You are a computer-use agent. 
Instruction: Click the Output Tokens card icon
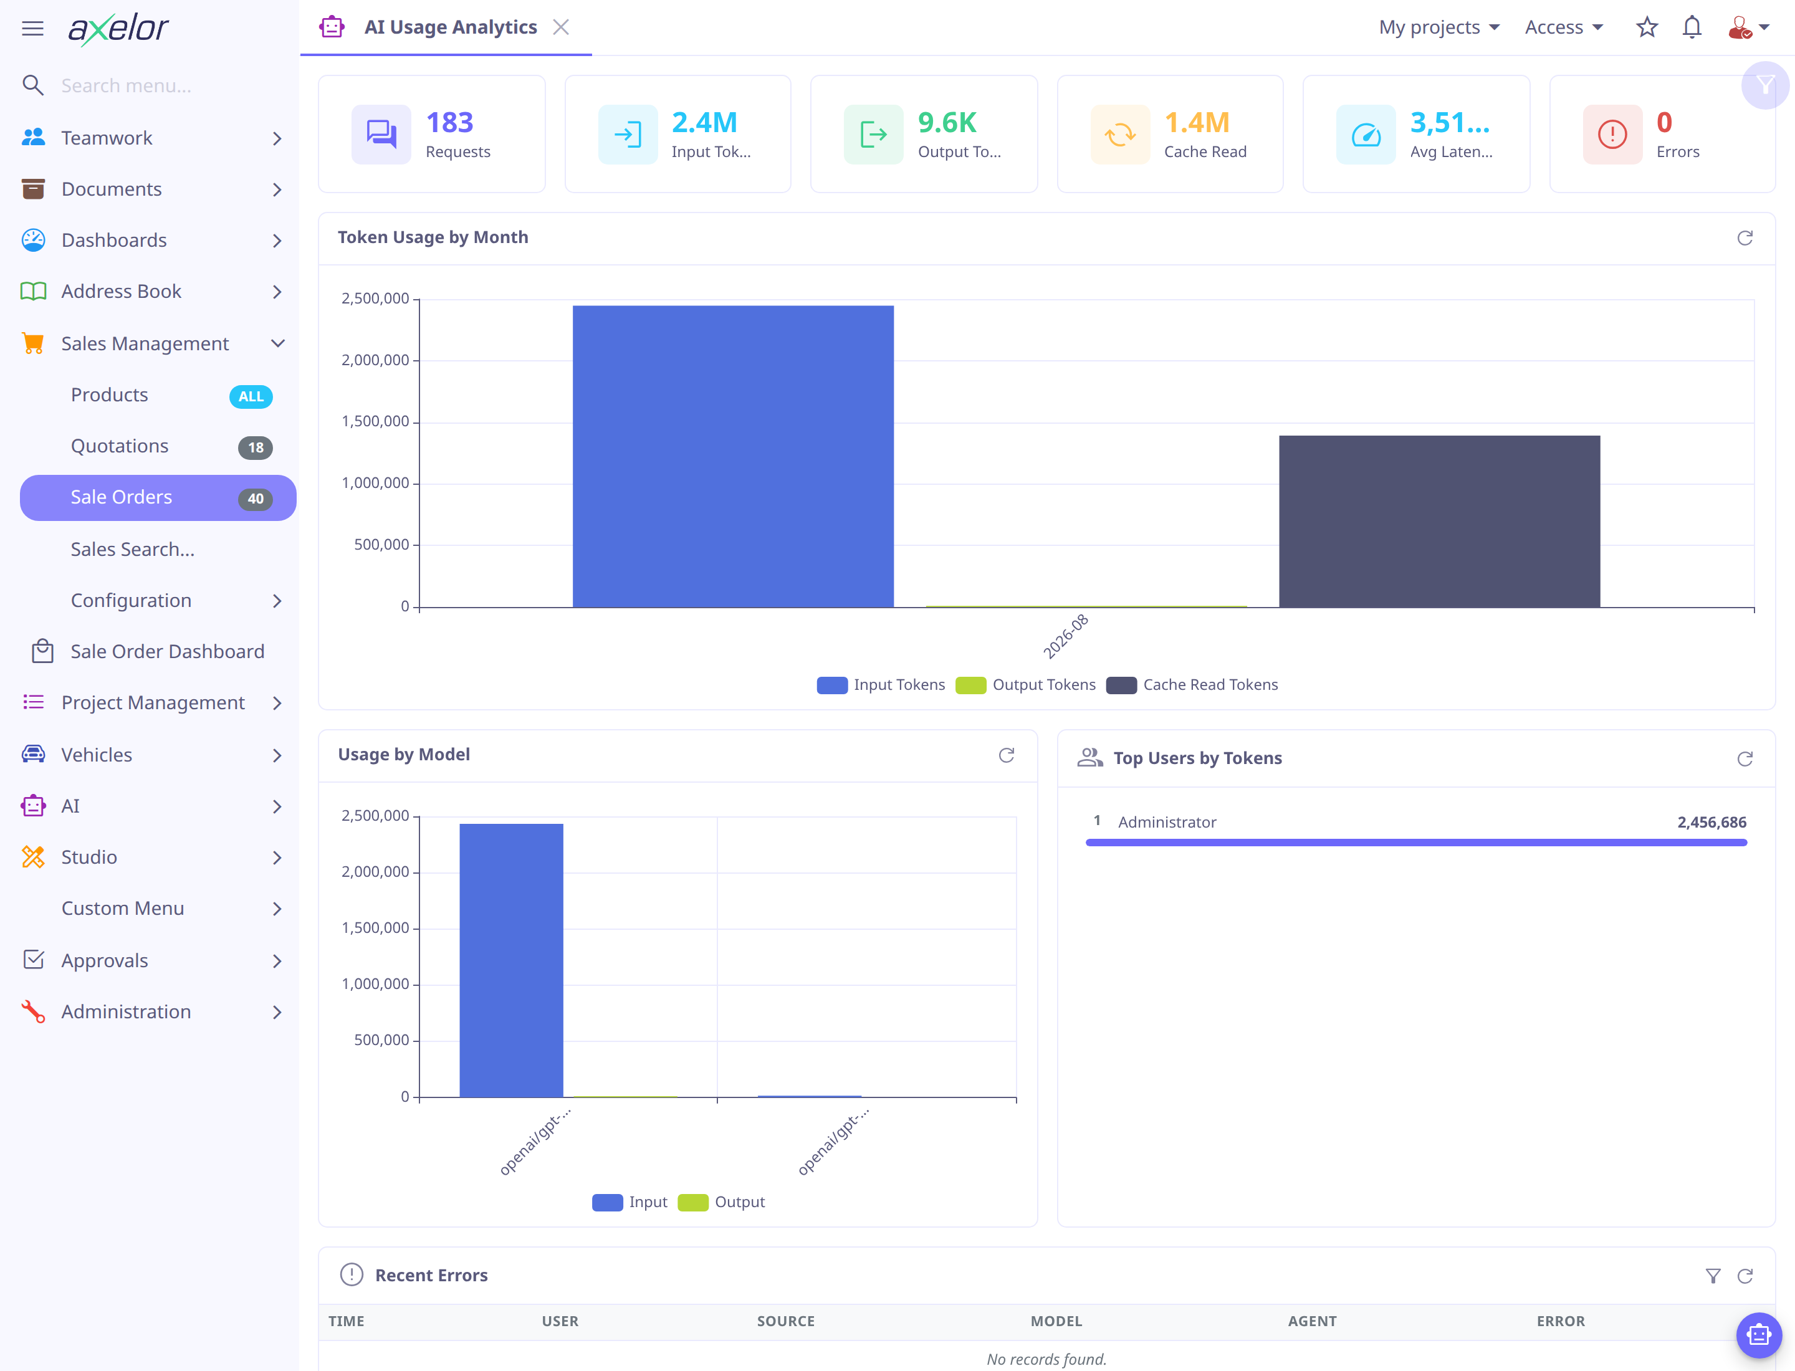pos(873,134)
